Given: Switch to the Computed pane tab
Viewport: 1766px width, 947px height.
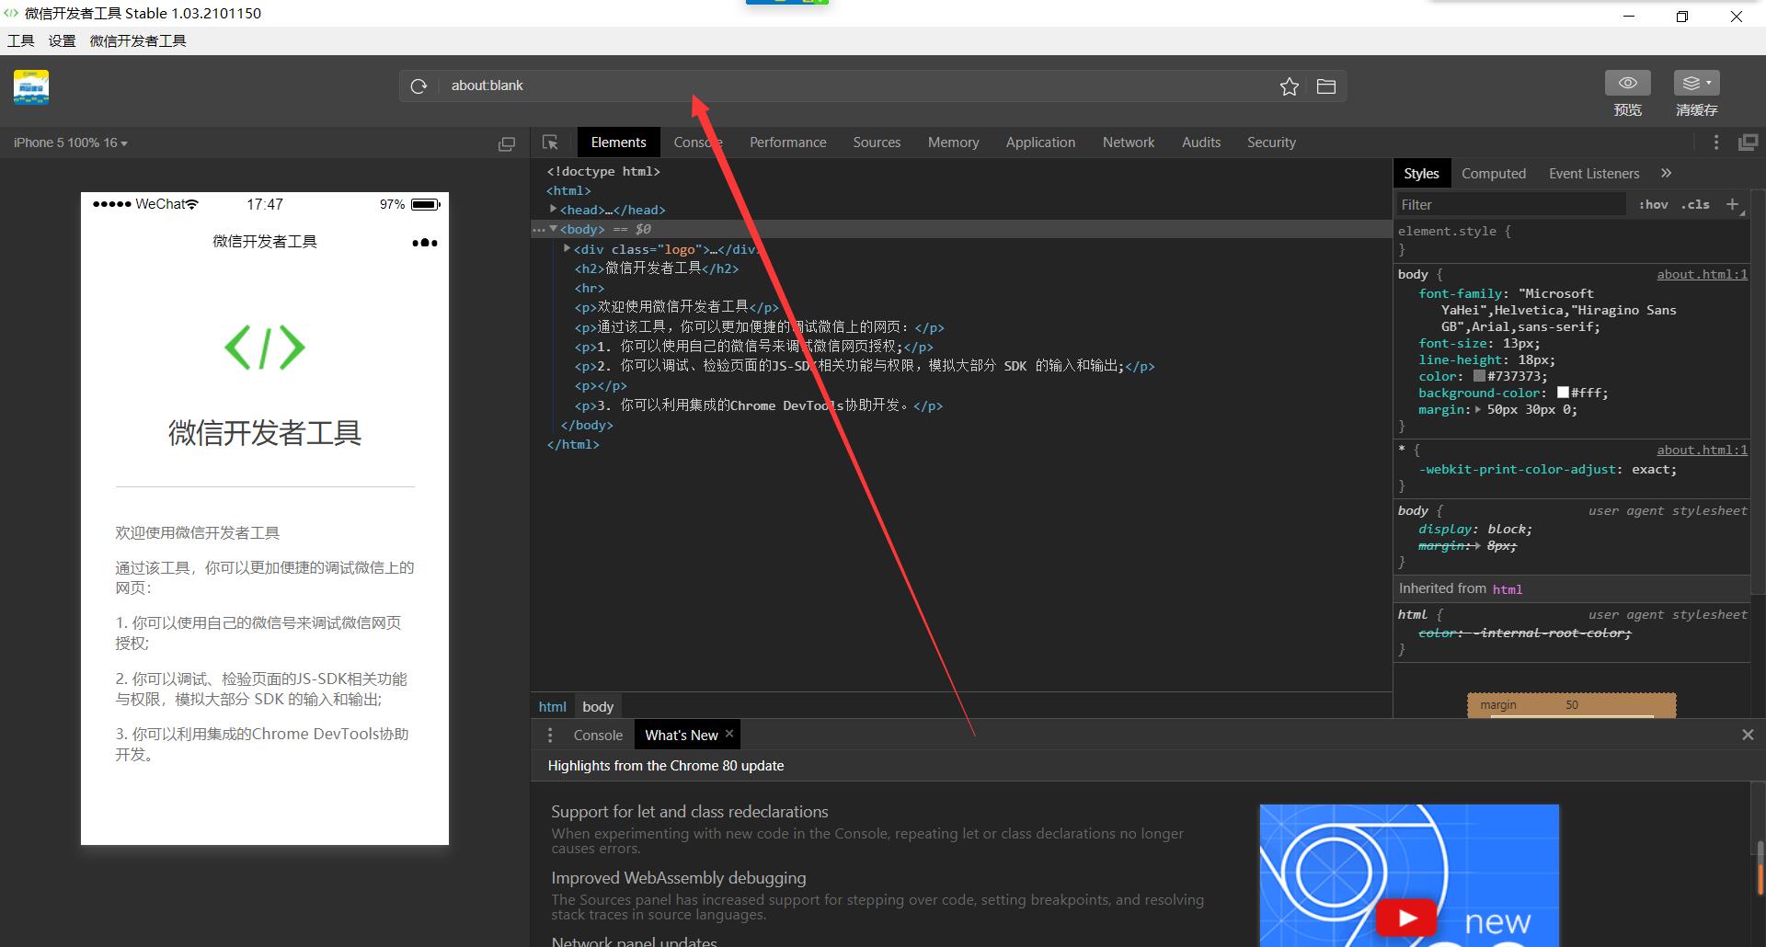Looking at the screenshot, I should coord(1494,173).
